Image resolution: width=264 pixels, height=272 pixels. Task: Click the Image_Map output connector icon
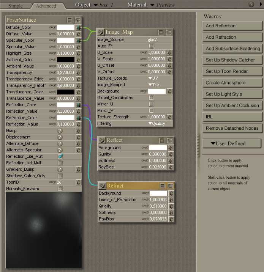[x=101, y=32]
